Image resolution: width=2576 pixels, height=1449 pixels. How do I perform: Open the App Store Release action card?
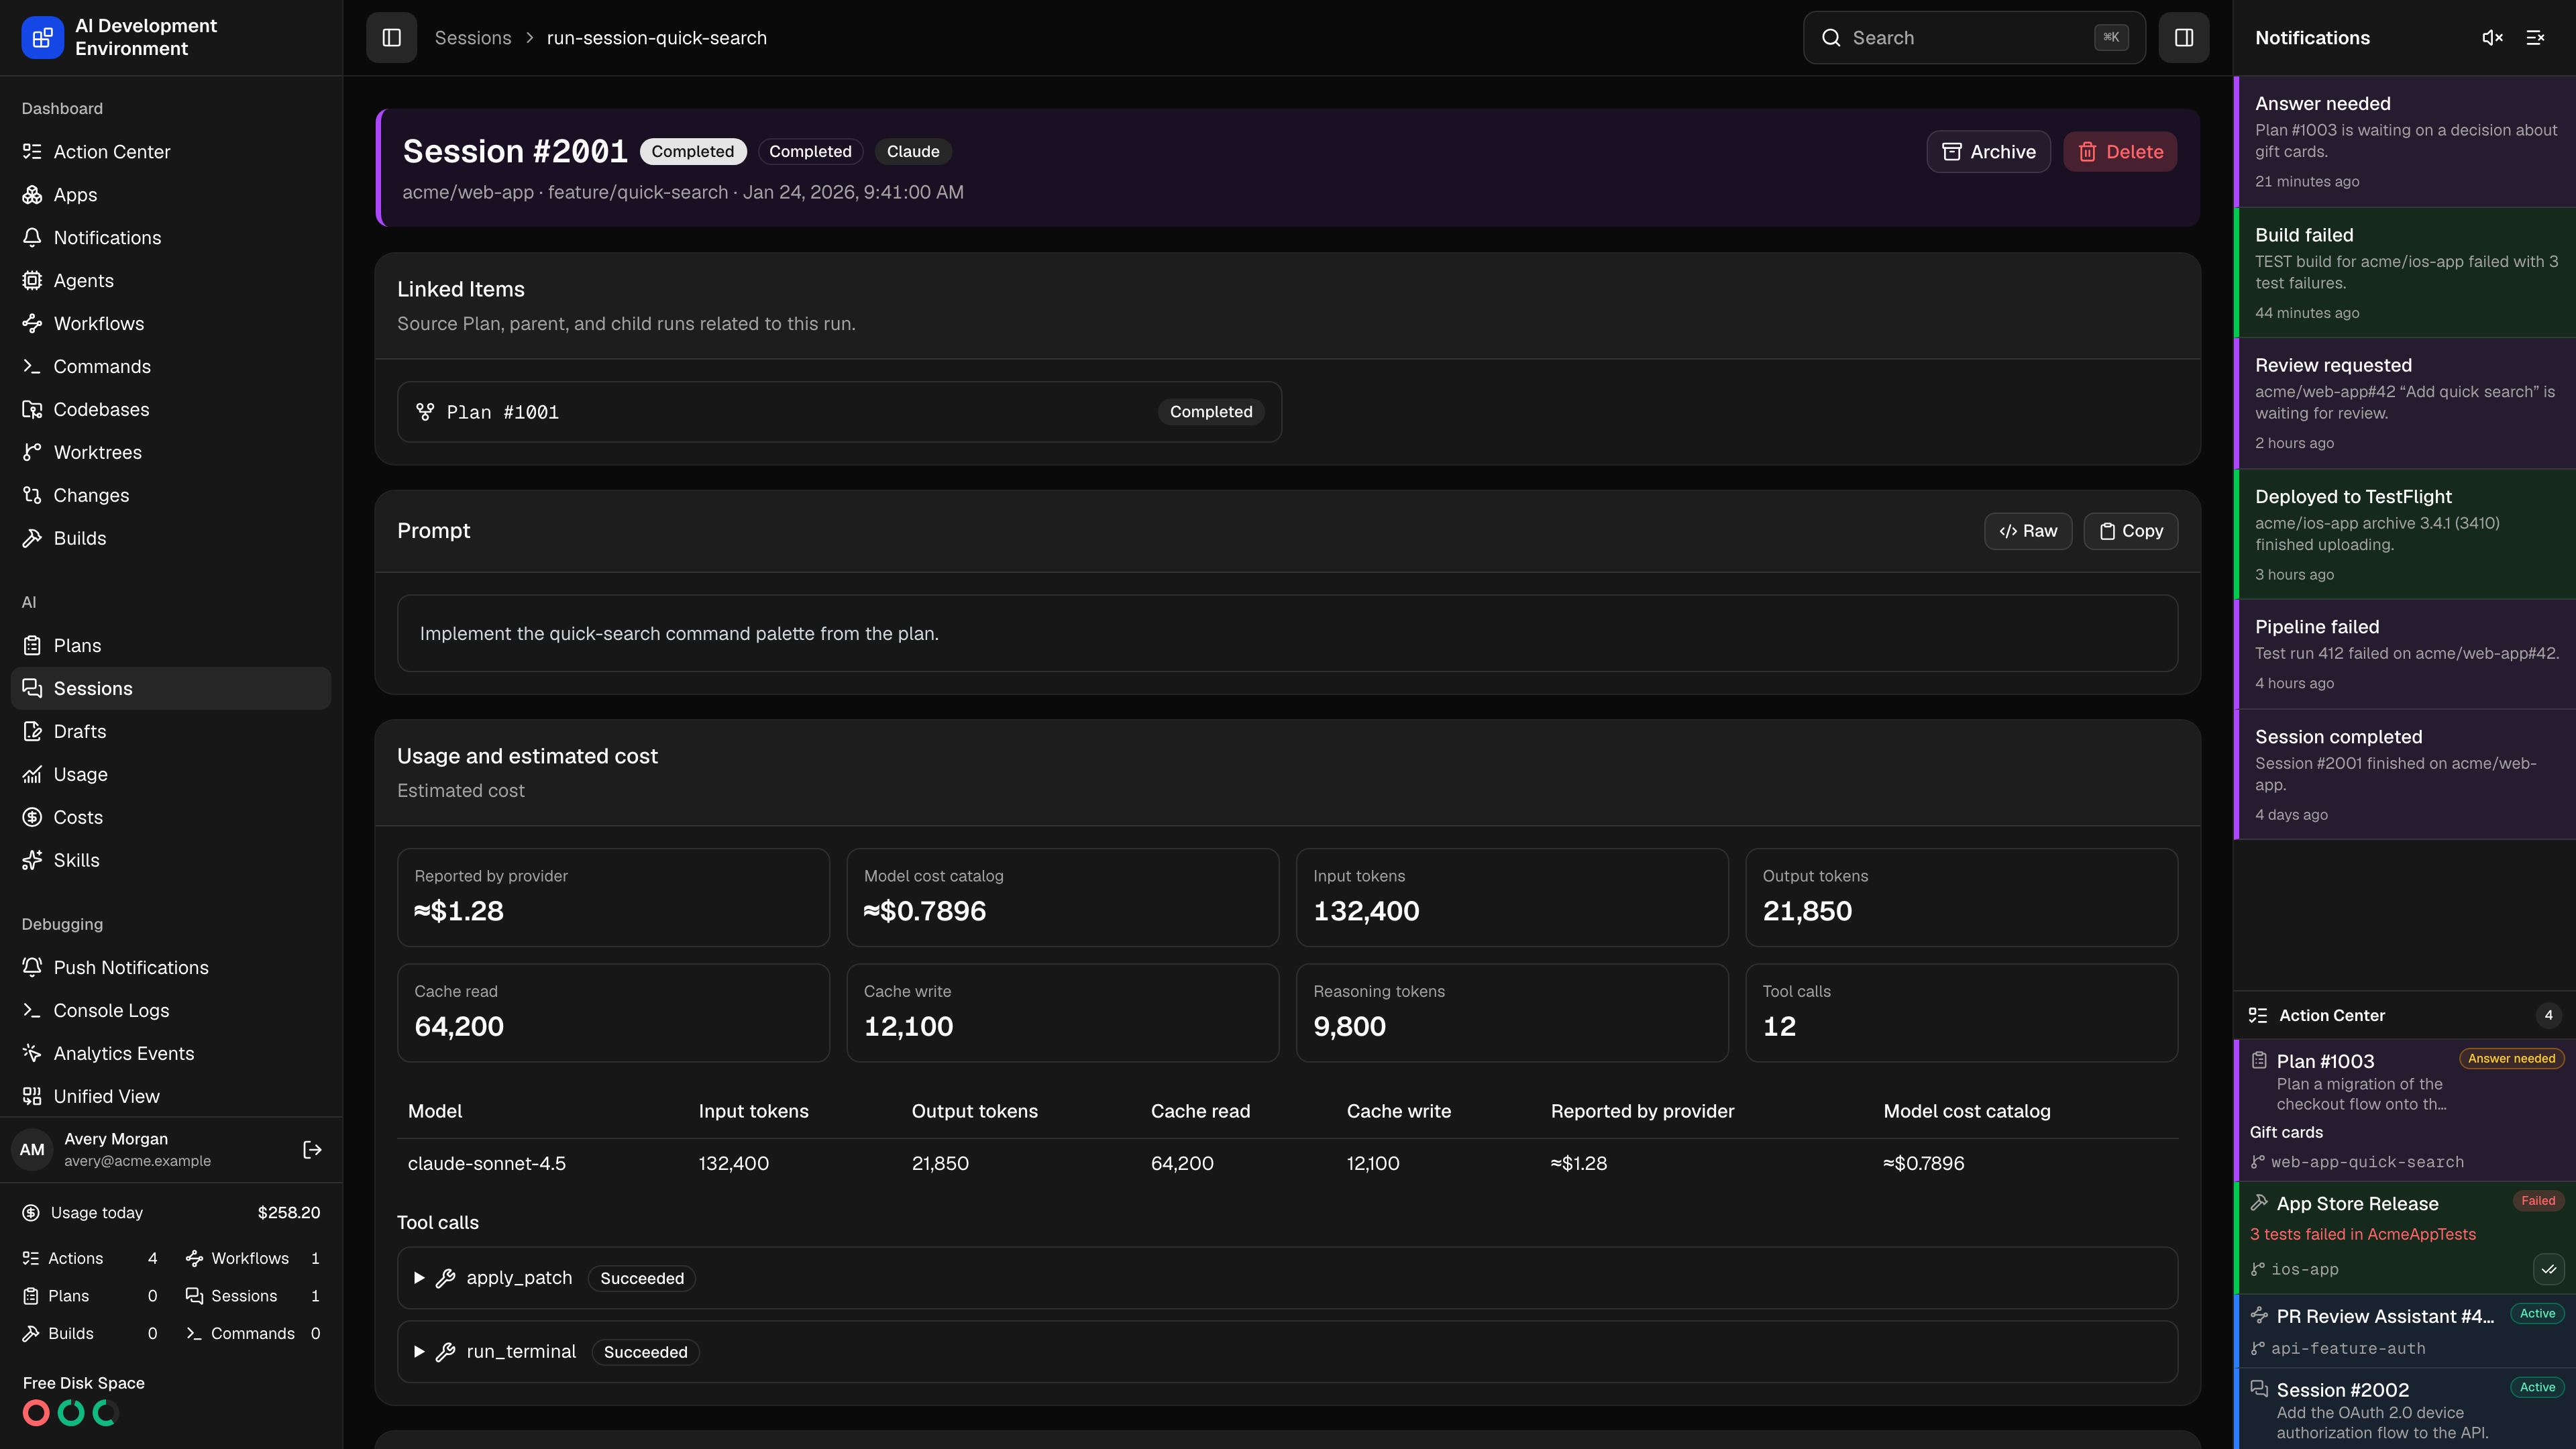(2405, 1237)
